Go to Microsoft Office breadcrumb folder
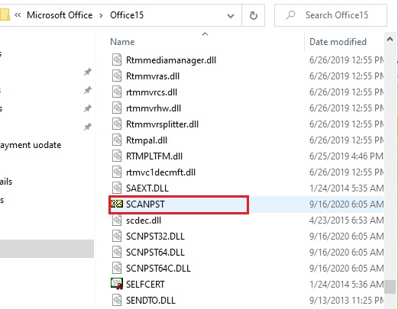The height and width of the screenshot is (309, 398). click(x=60, y=15)
